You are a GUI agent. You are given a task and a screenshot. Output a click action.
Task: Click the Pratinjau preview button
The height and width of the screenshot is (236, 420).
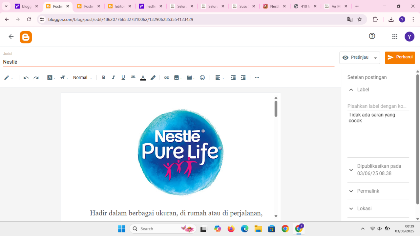pyautogui.click(x=355, y=57)
